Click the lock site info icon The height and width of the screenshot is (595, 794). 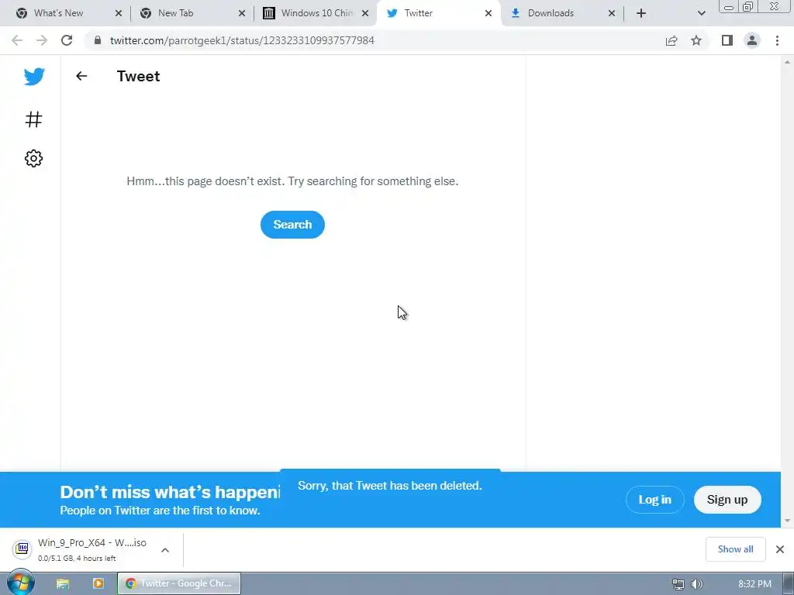[x=98, y=40]
